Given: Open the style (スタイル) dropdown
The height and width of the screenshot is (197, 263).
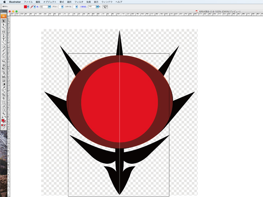Looking at the screenshot, I should click(x=76, y=7).
